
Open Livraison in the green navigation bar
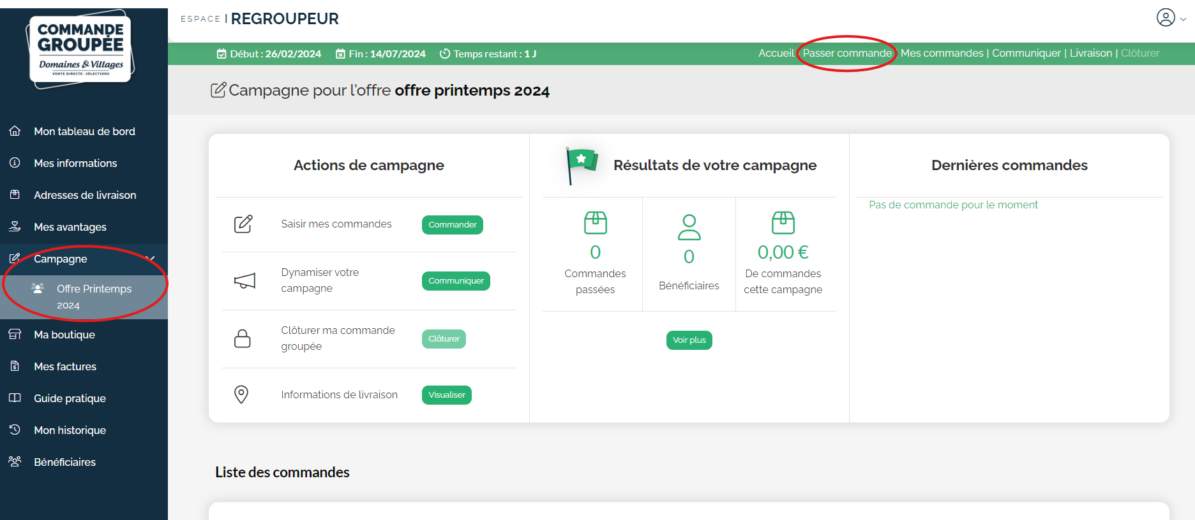tap(1090, 54)
